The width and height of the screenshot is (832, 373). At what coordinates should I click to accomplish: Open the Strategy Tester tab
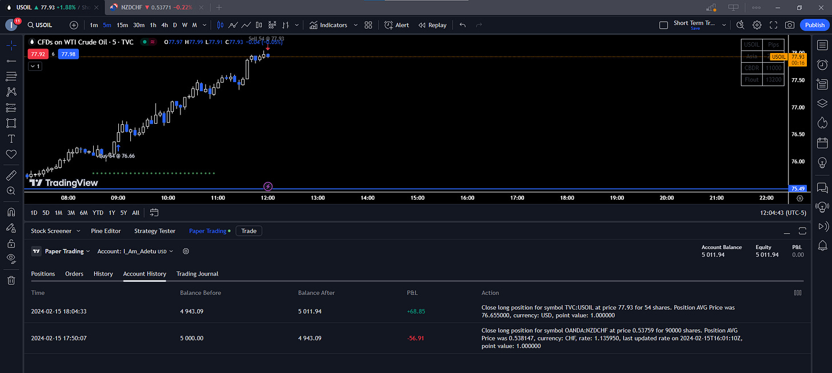pyautogui.click(x=155, y=231)
